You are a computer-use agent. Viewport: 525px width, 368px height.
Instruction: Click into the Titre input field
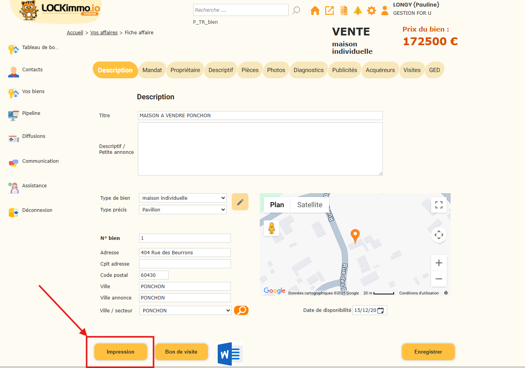tap(260, 116)
